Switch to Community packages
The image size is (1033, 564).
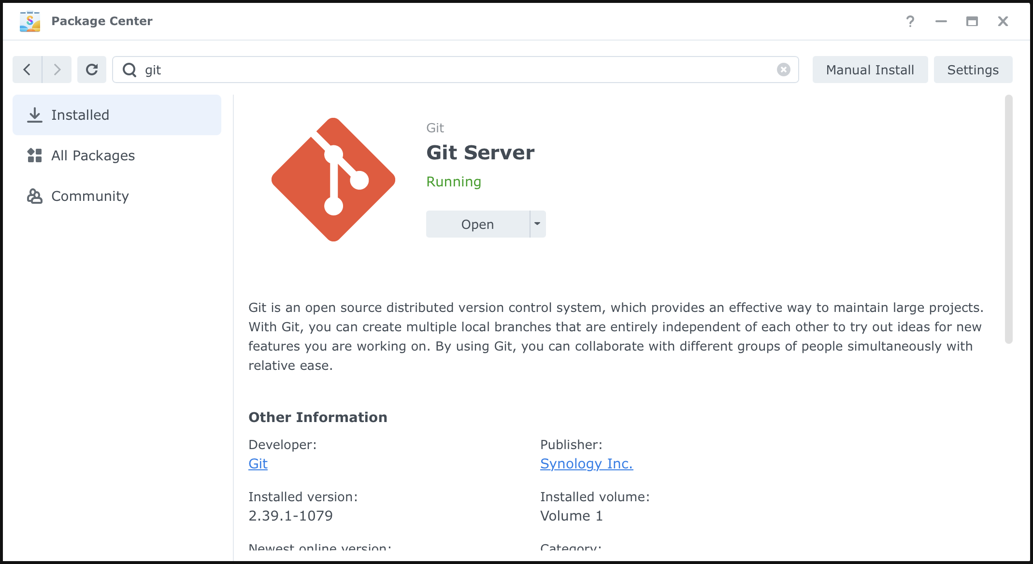90,196
